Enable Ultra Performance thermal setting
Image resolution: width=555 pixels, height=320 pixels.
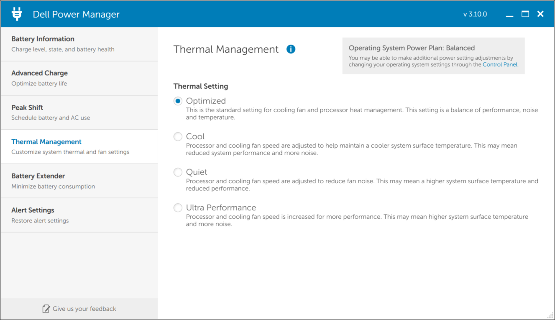[x=178, y=207]
